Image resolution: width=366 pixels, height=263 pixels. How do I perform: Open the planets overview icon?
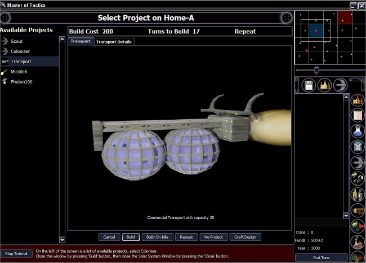[x=358, y=178]
